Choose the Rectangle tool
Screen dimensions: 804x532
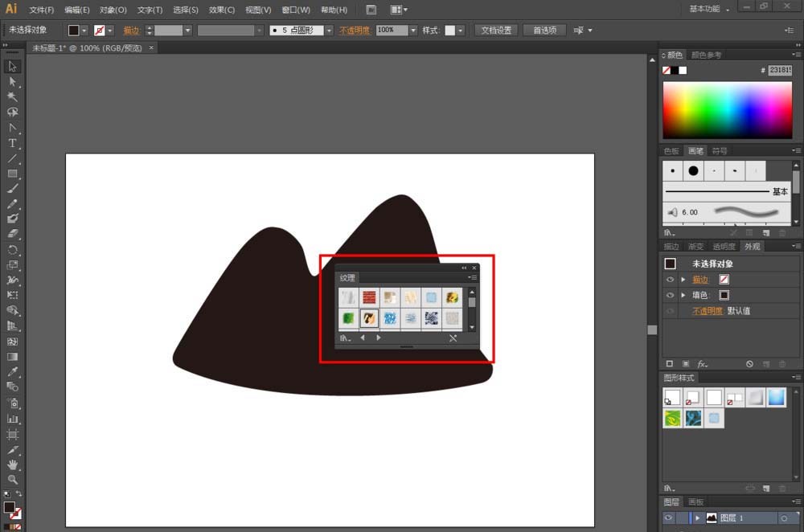12,174
